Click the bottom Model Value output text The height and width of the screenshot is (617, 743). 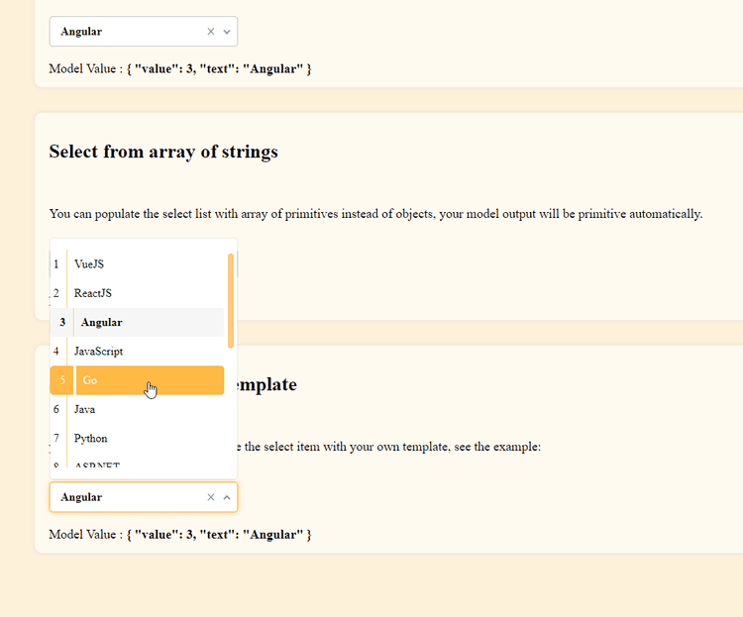pos(180,535)
